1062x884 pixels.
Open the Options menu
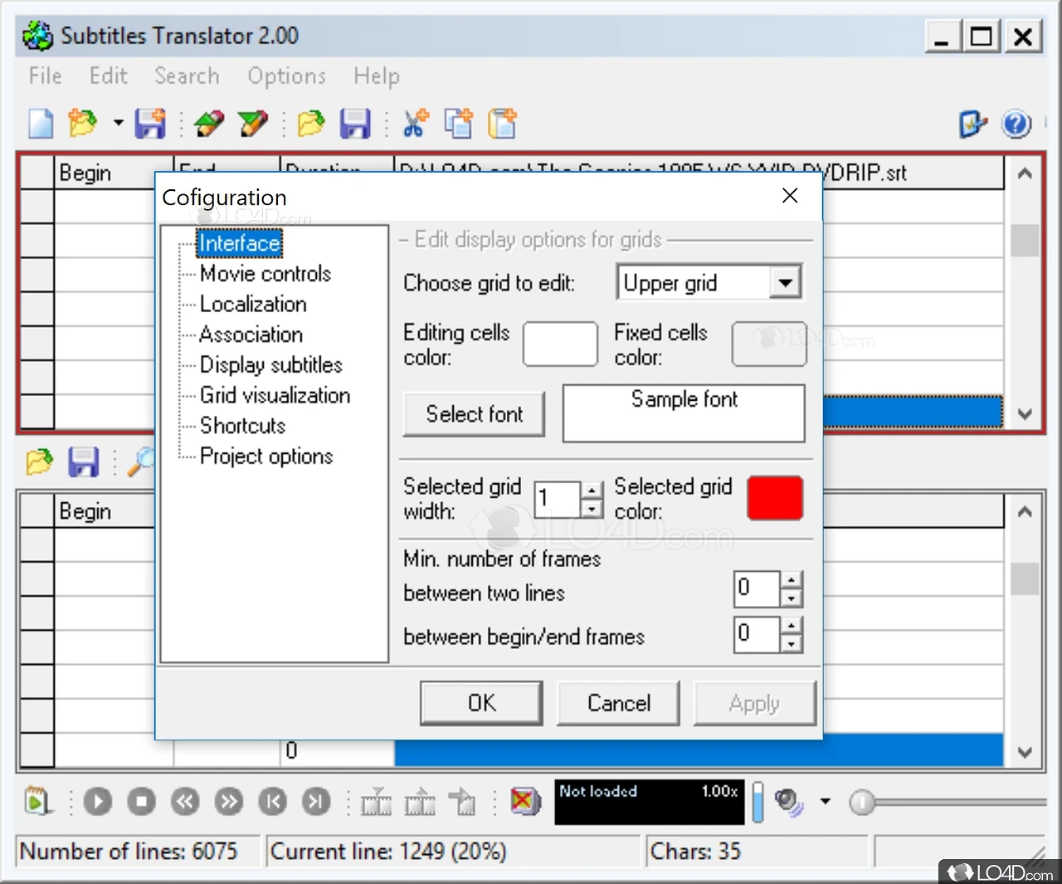point(286,76)
